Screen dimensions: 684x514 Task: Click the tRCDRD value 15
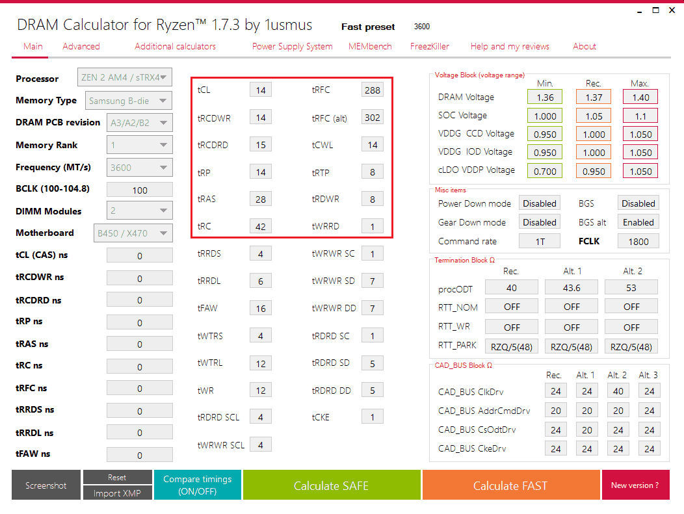[x=261, y=145]
